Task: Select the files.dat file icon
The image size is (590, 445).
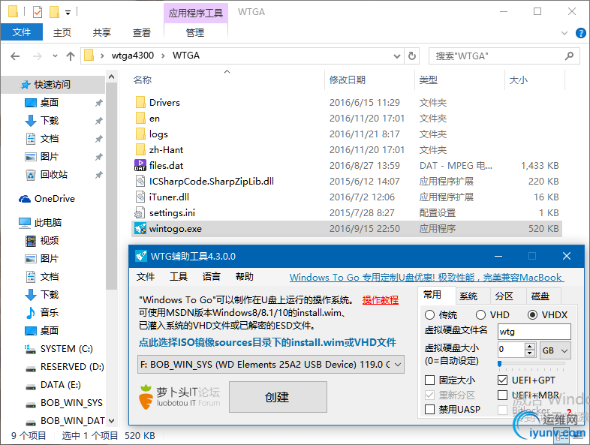Action: coord(140,166)
